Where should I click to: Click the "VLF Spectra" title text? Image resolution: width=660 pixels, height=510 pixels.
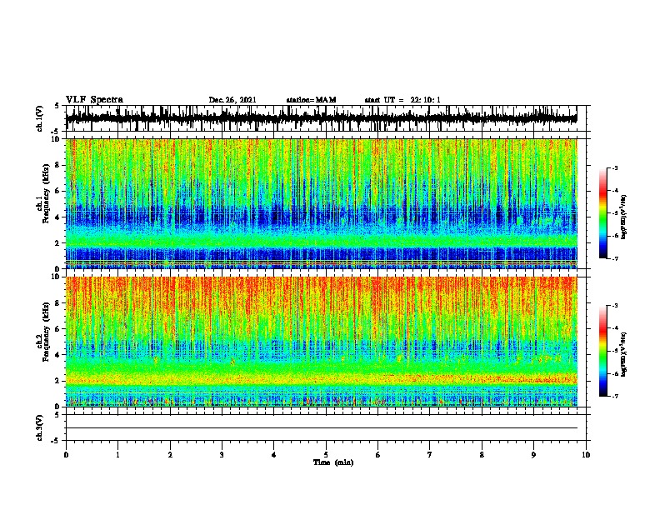tap(94, 100)
